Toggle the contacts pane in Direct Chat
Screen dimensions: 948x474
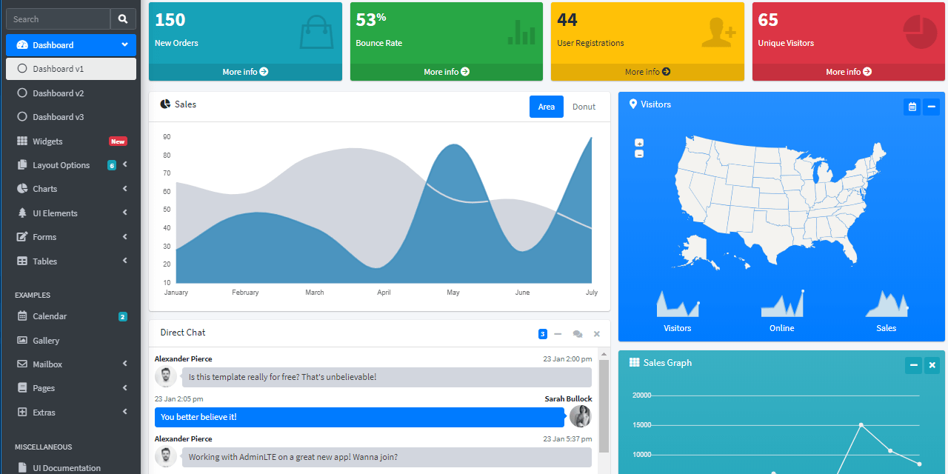click(578, 334)
